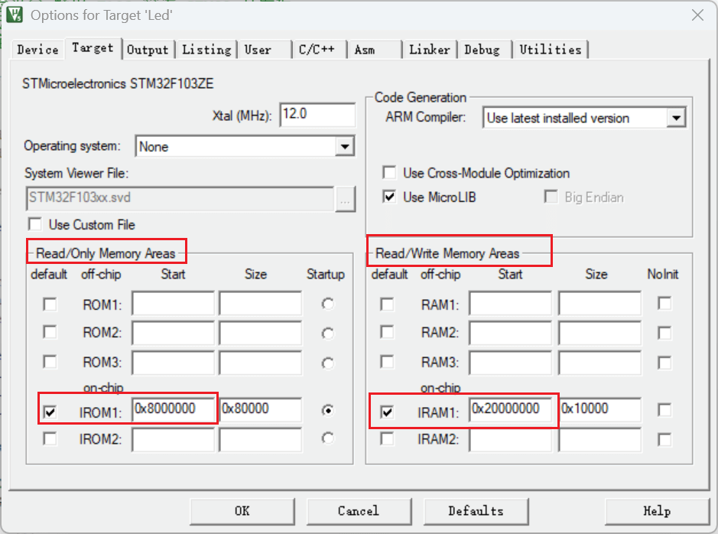Select the ROM1 Startup radio button
Viewport: 718px width, 534px height.
(328, 304)
